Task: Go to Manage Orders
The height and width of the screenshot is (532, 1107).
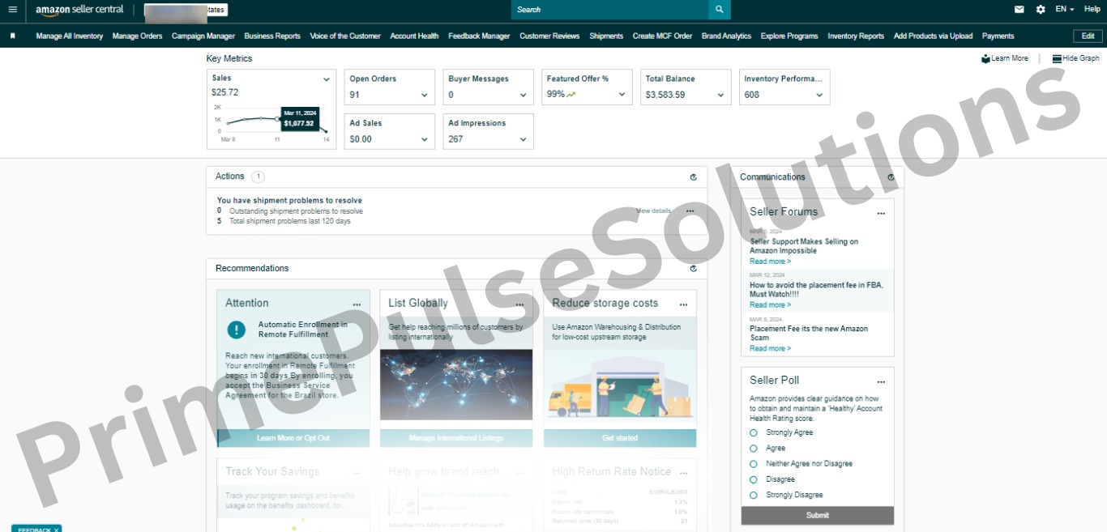Action: tap(137, 36)
